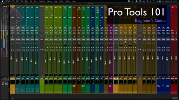Open the Apple menu icon
This screenshot has height=100, width=179.
[3, 1]
